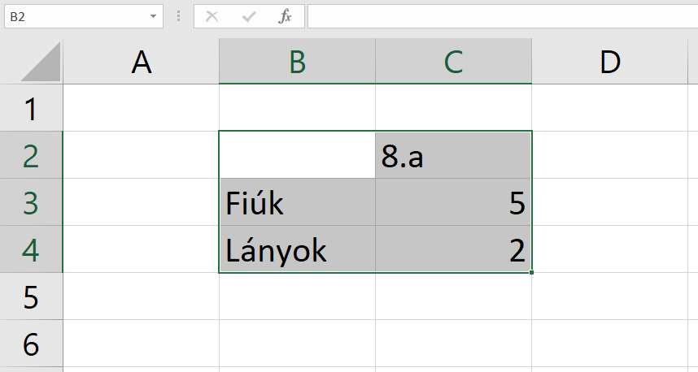Viewport: 698px width, 372px height.
Task: Select row 1 header
Action: [31, 109]
